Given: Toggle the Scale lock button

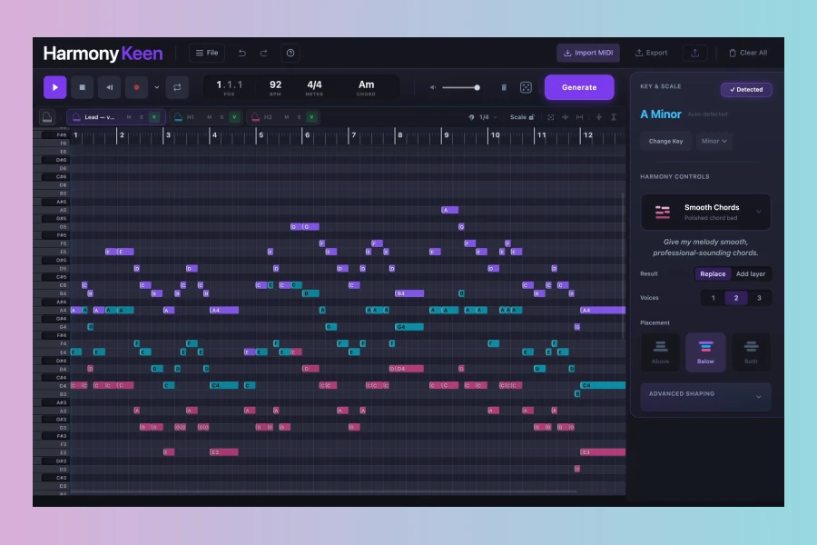Looking at the screenshot, I should coord(522,117).
